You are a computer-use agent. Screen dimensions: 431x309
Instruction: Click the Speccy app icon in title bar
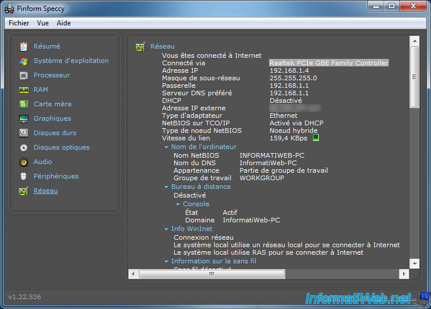tap(9, 9)
